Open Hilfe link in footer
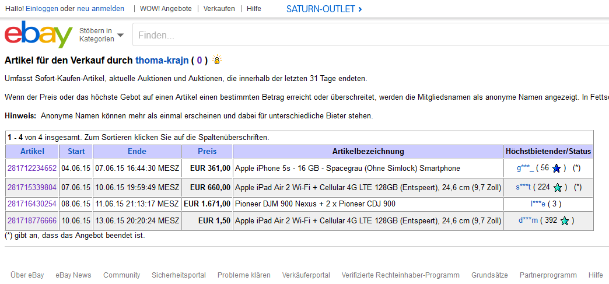Image resolution: width=609 pixels, height=284 pixels. coord(596,275)
